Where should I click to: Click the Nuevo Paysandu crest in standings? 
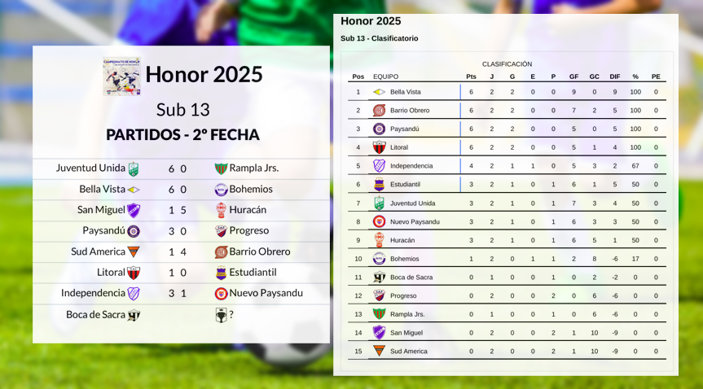pyautogui.click(x=380, y=221)
